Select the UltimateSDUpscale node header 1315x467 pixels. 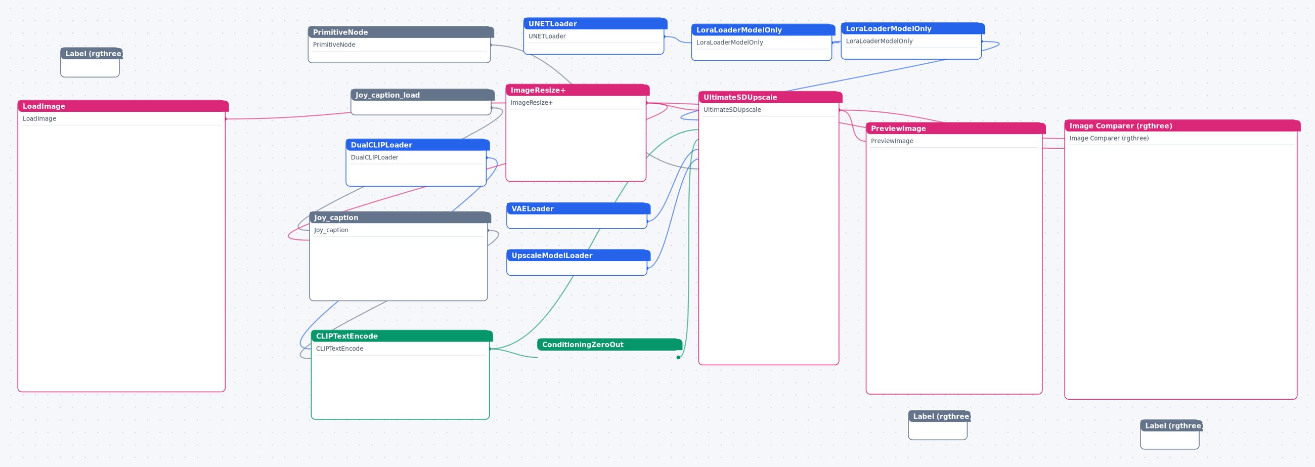(770, 97)
